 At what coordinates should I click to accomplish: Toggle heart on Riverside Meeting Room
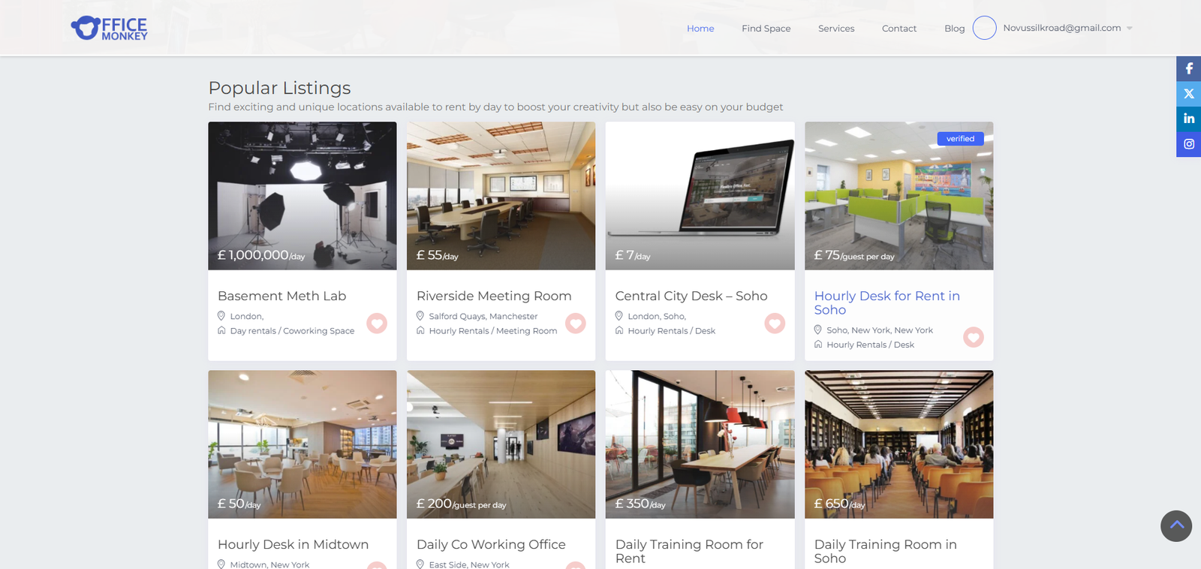[576, 323]
